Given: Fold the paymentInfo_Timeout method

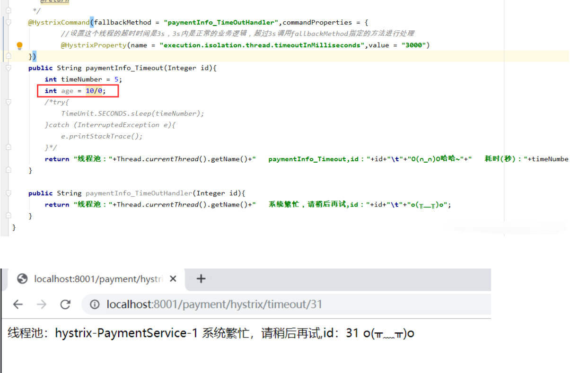Looking at the screenshot, I should (9, 68).
